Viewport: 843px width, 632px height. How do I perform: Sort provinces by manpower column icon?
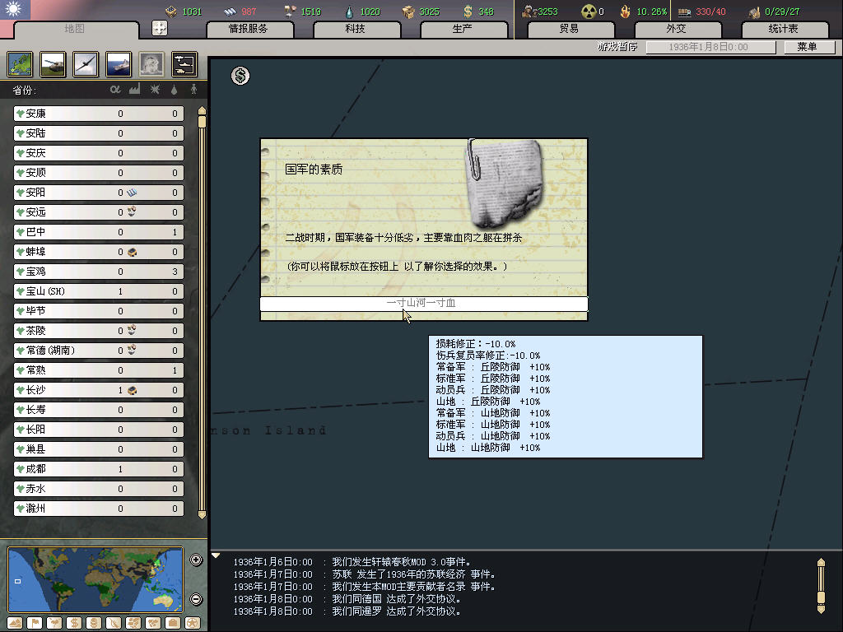click(x=193, y=89)
